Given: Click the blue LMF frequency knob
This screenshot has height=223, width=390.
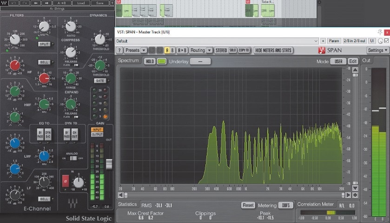Looking at the screenshot, I should (44, 156).
